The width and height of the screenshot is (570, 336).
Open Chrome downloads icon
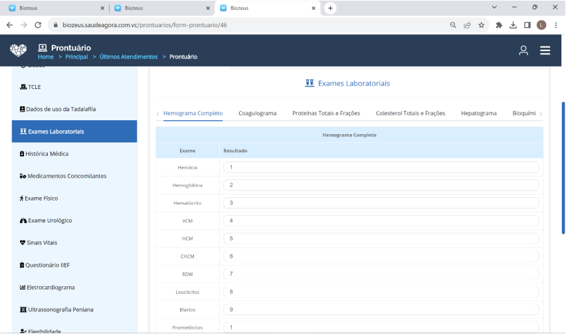pos(513,25)
